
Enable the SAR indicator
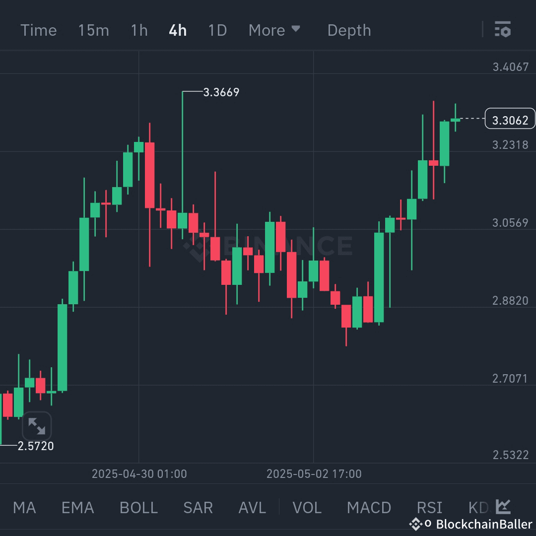pyautogui.click(x=198, y=508)
